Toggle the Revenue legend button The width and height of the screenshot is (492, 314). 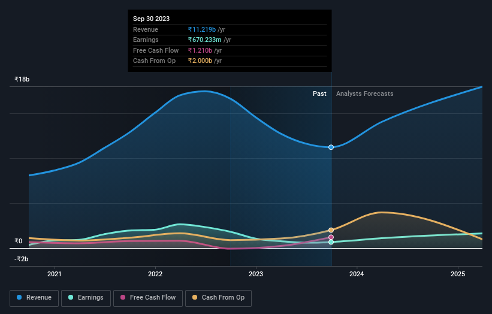[34, 298]
